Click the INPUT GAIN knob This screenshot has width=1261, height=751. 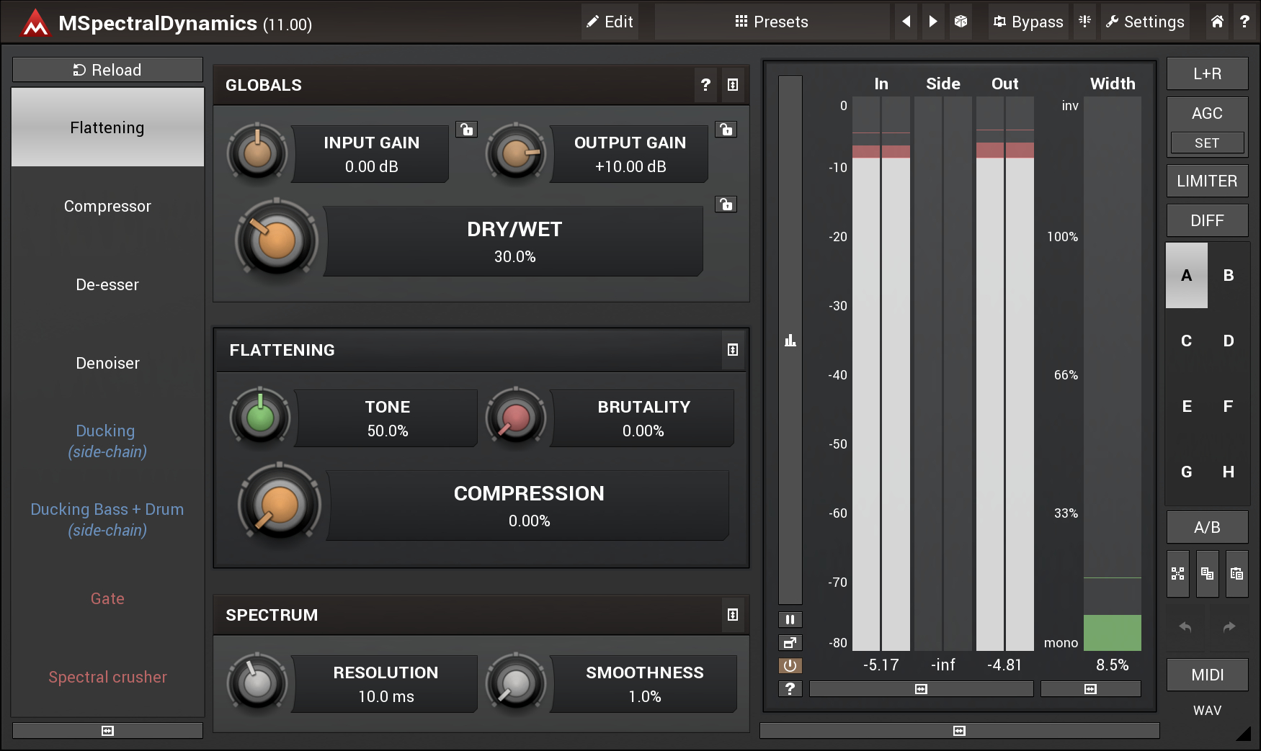pos(257,153)
